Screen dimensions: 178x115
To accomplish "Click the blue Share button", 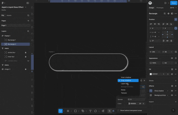I will point(174,3).
